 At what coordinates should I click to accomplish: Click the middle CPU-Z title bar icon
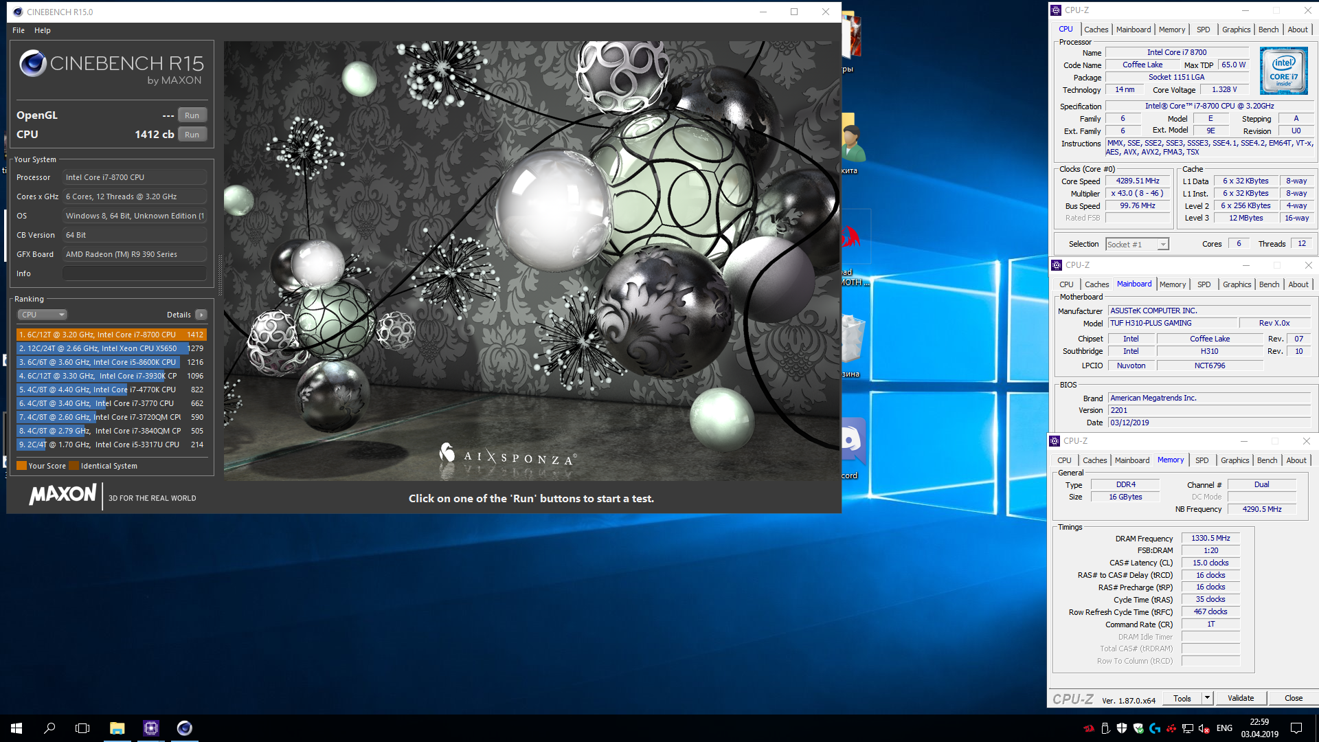(x=1057, y=265)
